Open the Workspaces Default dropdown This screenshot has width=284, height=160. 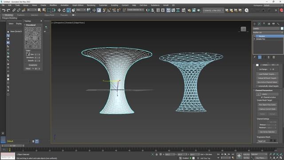pos(273,5)
